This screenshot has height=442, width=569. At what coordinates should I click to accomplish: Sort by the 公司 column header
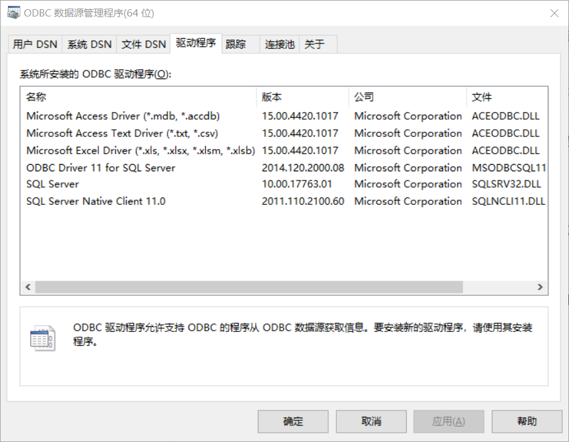407,97
